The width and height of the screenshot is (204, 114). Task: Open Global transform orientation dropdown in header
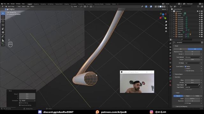75,6
